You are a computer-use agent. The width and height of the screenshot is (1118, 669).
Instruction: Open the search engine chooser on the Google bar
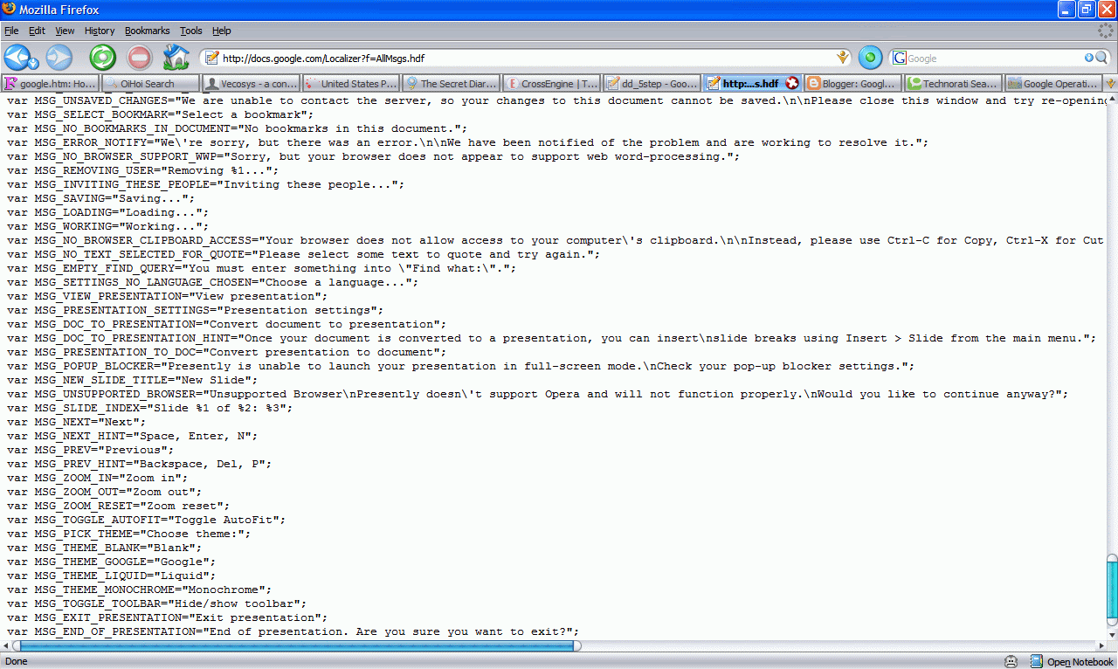pyautogui.click(x=901, y=58)
